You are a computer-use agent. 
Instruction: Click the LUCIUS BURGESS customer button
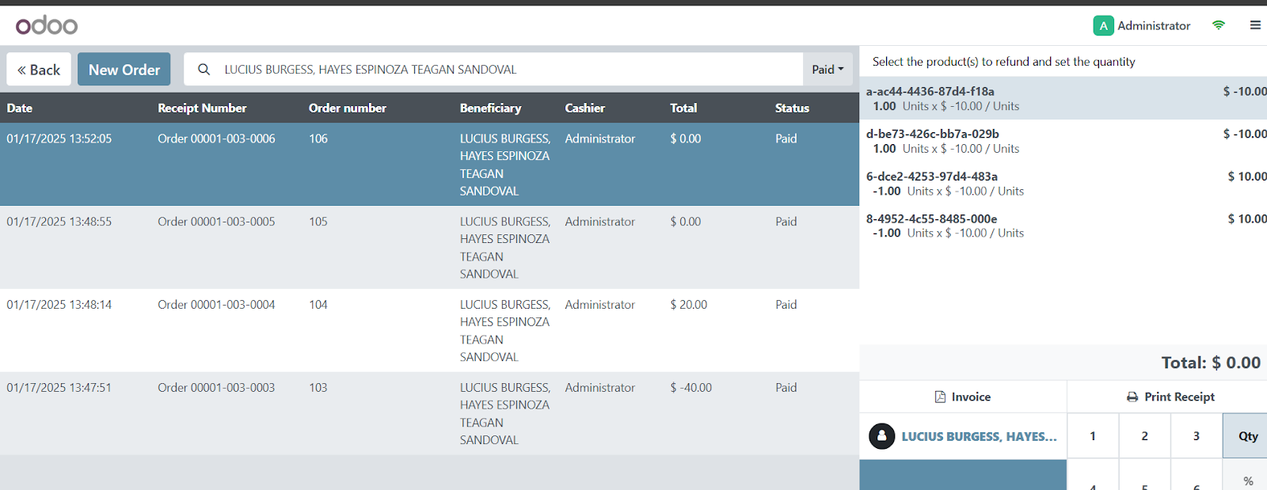(x=978, y=436)
